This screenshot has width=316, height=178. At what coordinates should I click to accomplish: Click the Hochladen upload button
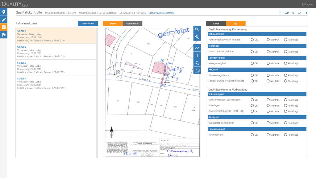click(88, 23)
